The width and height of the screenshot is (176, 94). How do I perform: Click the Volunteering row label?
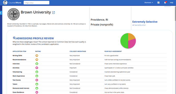pos(17,72)
